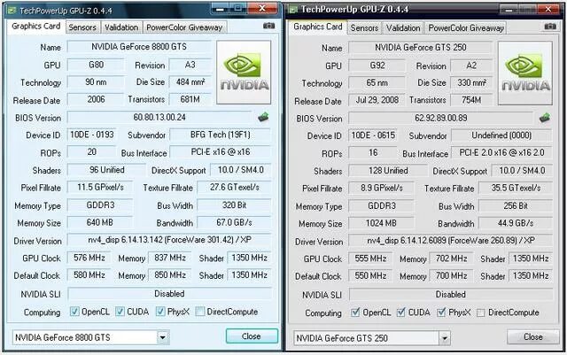567x355 pixels.
Task: Toggle OpenCL checkbox in the 8800 GTS window
Action: pos(74,312)
